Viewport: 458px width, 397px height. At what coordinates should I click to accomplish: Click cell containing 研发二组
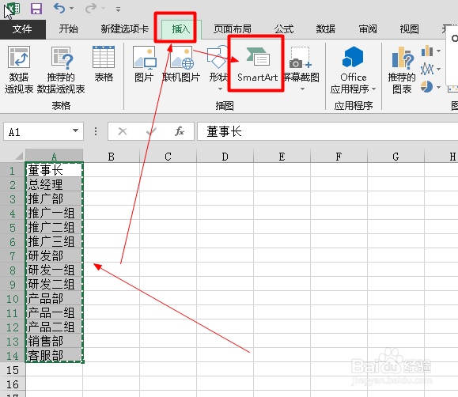tap(55, 284)
